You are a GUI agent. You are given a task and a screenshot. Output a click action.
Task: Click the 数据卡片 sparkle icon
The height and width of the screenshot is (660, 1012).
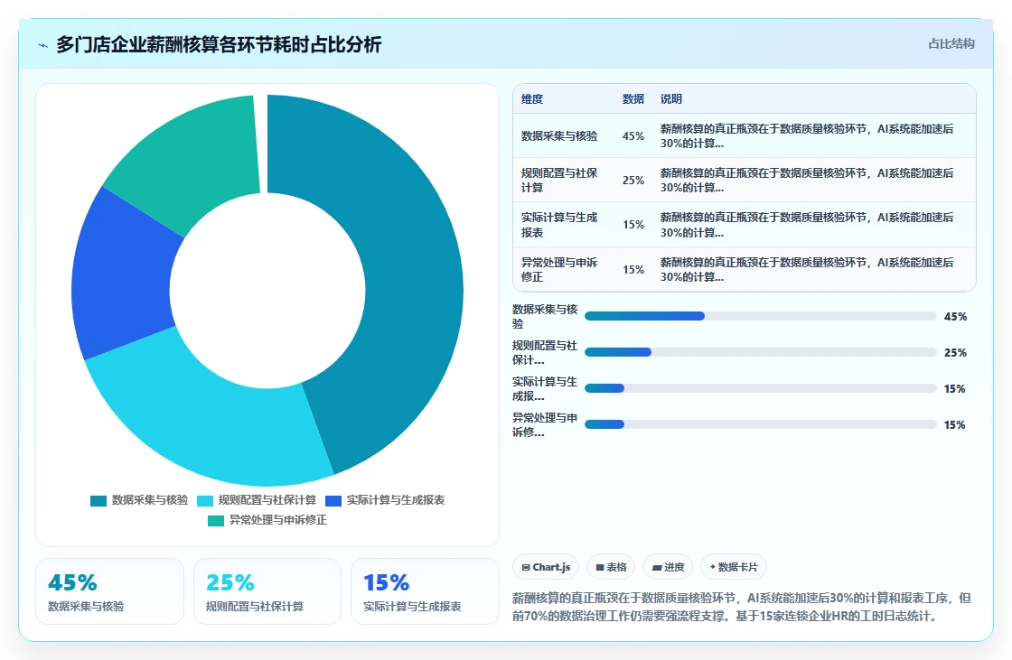pyautogui.click(x=713, y=566)
